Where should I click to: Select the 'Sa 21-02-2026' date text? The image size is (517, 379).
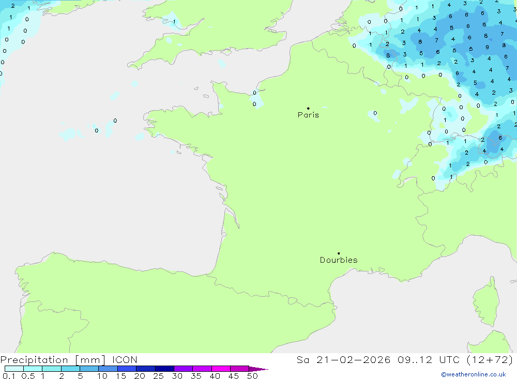pyautogui.click(x=344, y=359)
